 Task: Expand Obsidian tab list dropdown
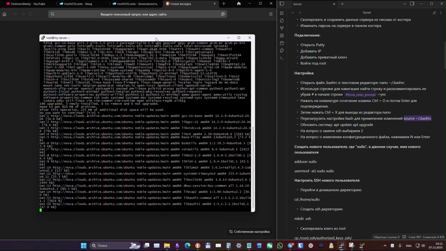pos(405,4)
